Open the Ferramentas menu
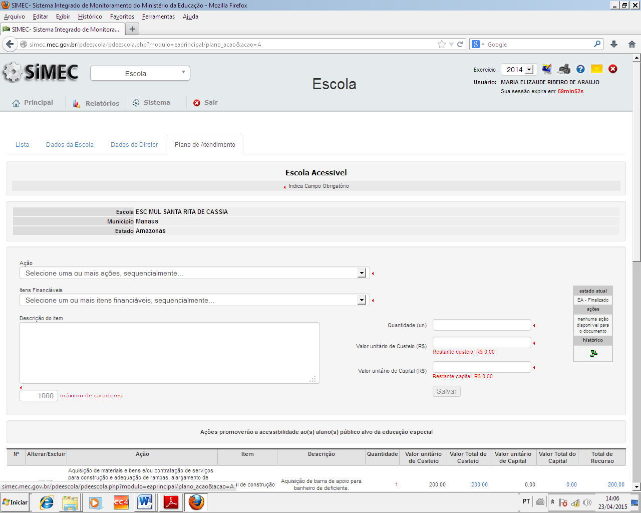Image resolution: width=641 pixels, height=513 pixels. 158,17
